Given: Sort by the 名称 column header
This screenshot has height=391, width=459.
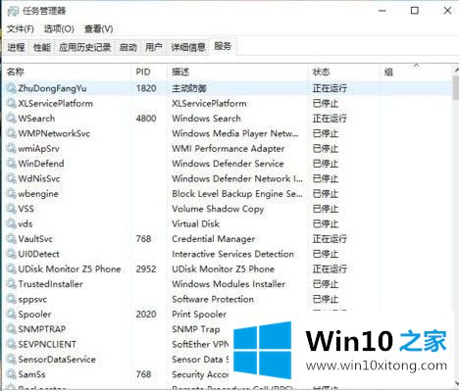Looking at the screenshot, I should [x=67, y=72].
